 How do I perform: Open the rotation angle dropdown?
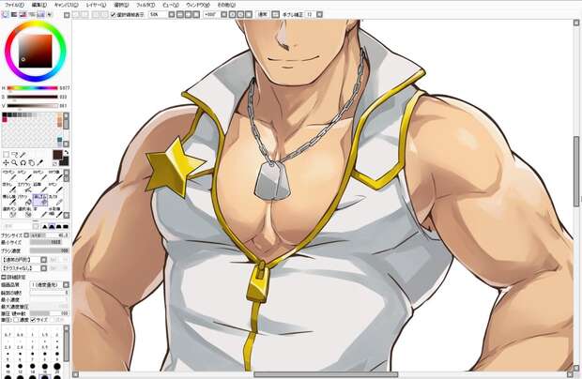click(x=223, y=14)
